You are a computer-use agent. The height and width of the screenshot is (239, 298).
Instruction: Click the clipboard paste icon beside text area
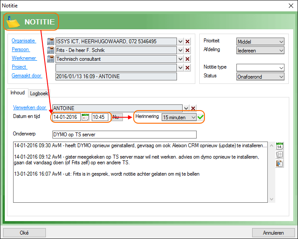click(279, 163)
